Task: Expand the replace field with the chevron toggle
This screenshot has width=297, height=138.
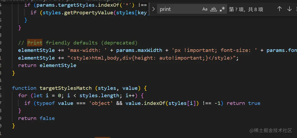Action: pos(154,9)
